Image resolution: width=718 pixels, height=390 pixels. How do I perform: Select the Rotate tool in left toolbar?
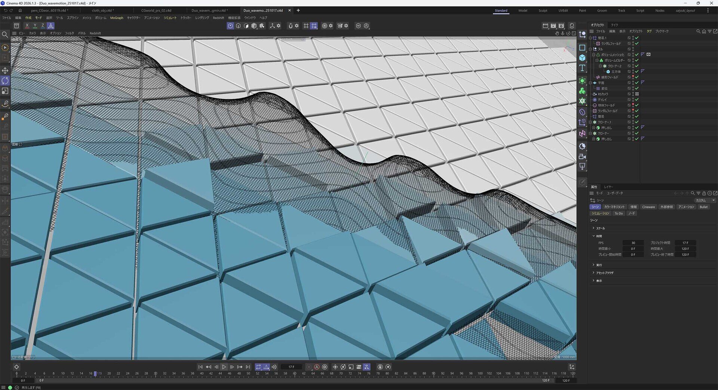(5, 81)
